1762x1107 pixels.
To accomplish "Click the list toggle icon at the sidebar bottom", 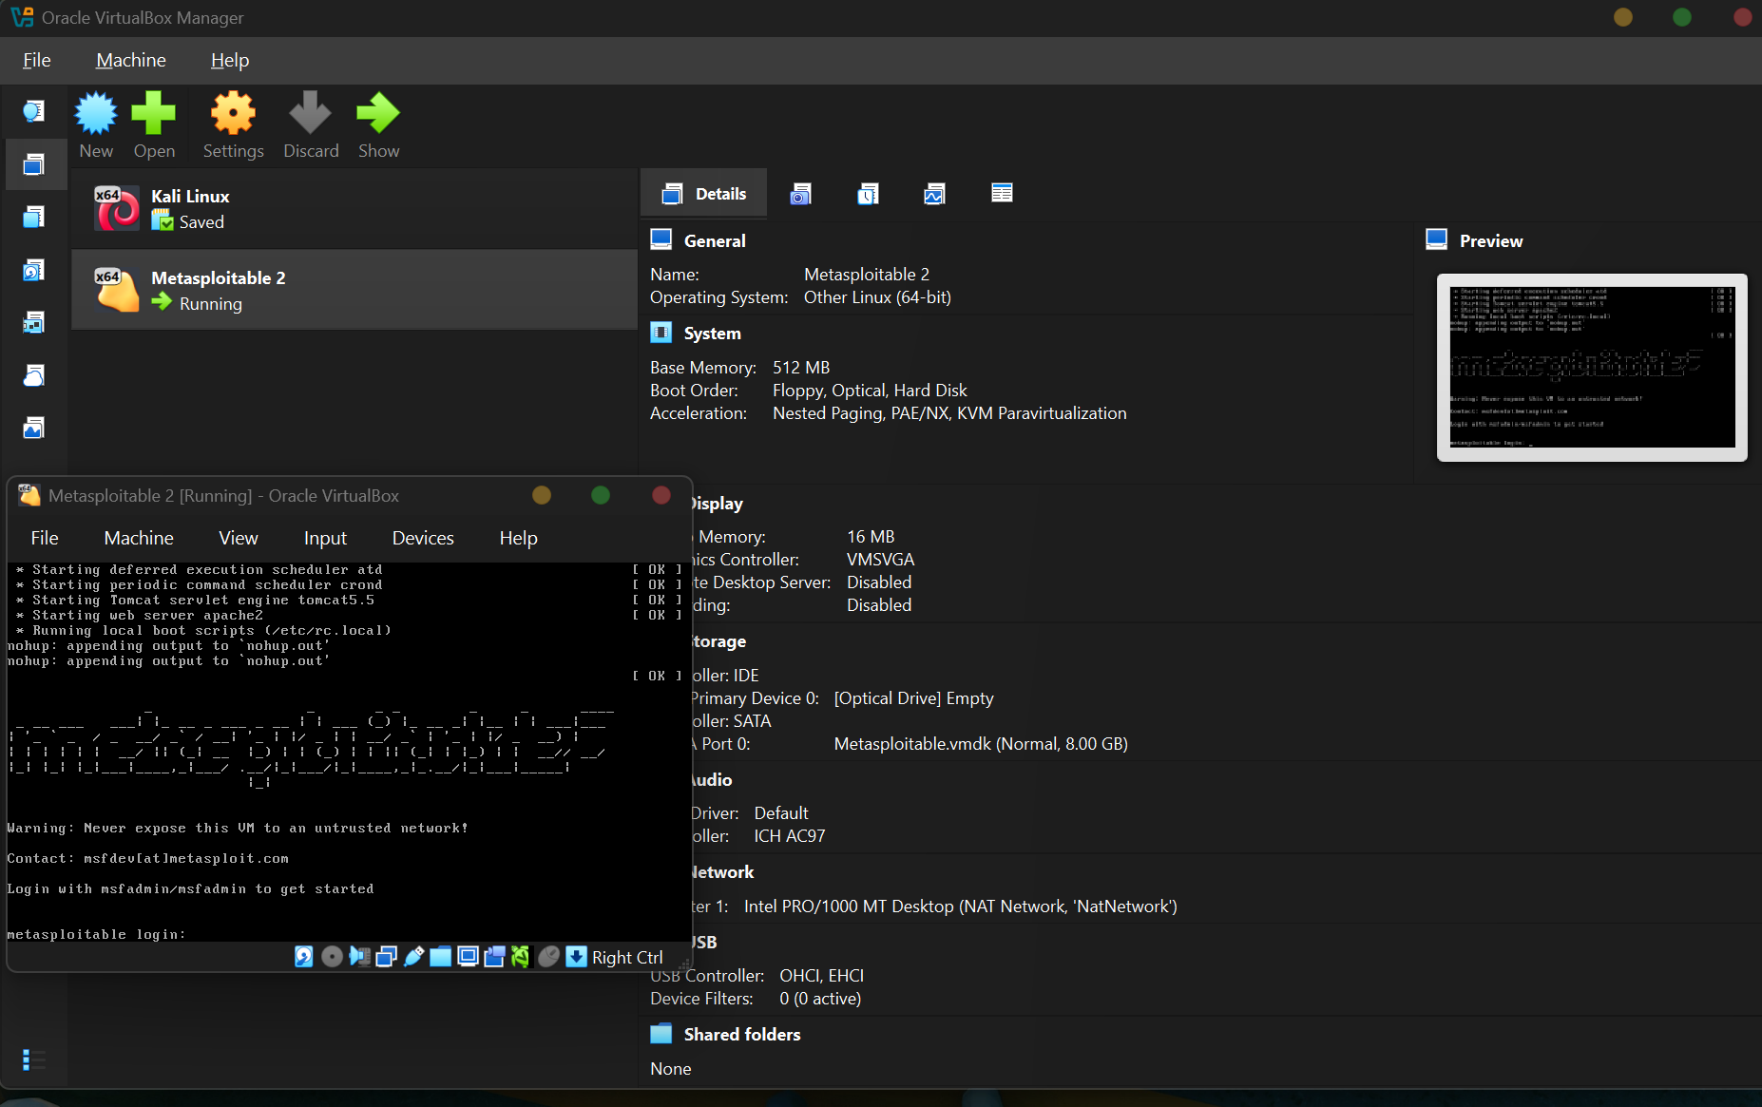I will (33, 1059).
